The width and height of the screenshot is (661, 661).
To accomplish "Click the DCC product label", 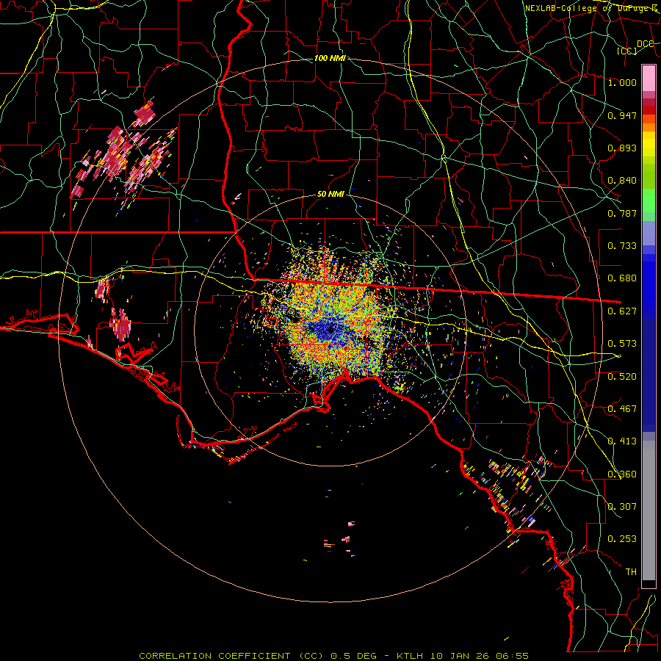I will 645,43.
